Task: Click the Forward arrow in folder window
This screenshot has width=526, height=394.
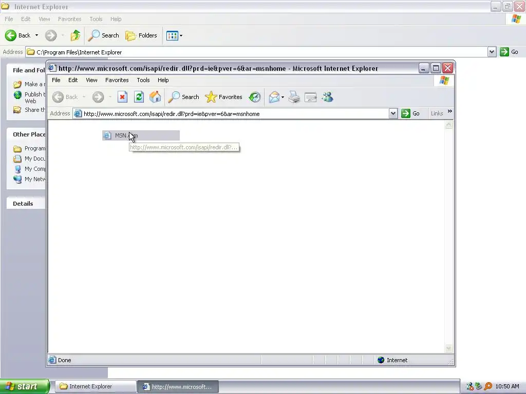Action: [51, 35]
